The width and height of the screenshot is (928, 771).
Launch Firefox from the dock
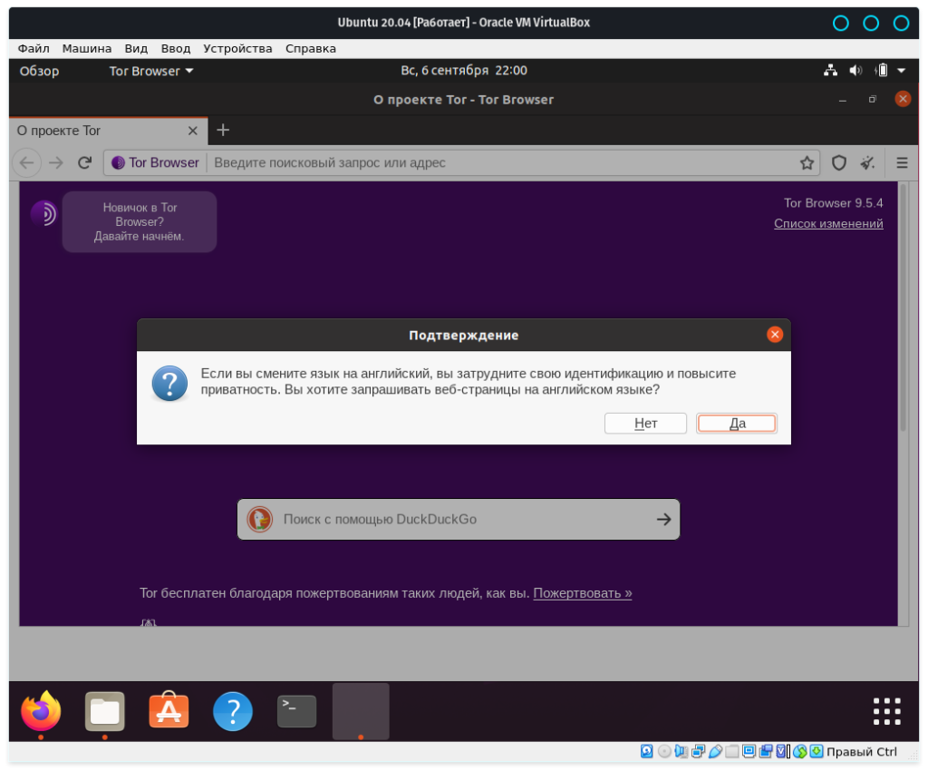(41, 711)
